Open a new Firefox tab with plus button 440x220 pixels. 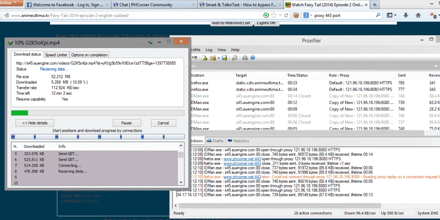[374, 4]
